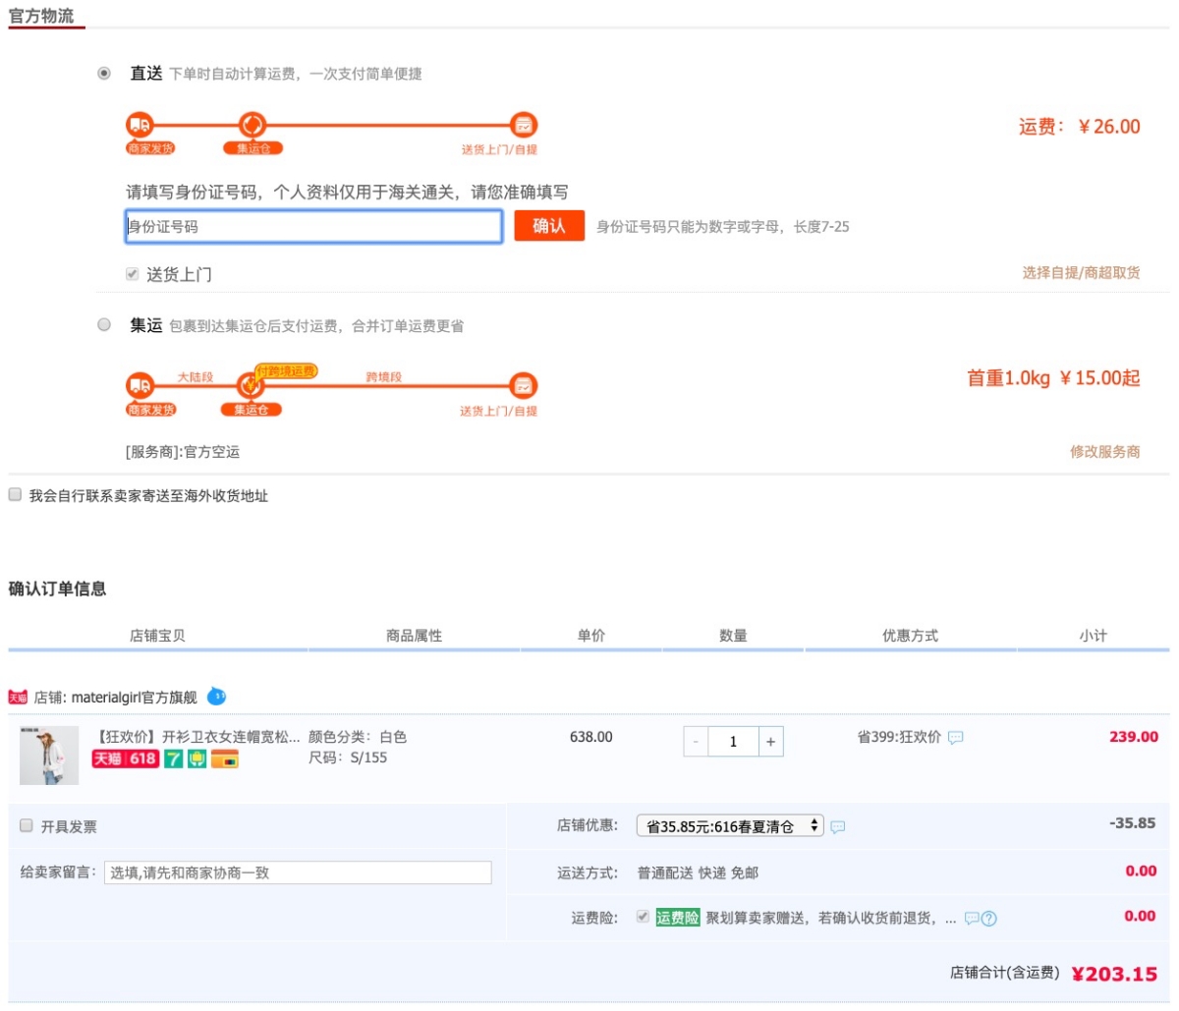
Task: Click the 修改服务商 link
Action: [x=1104, y=452]
